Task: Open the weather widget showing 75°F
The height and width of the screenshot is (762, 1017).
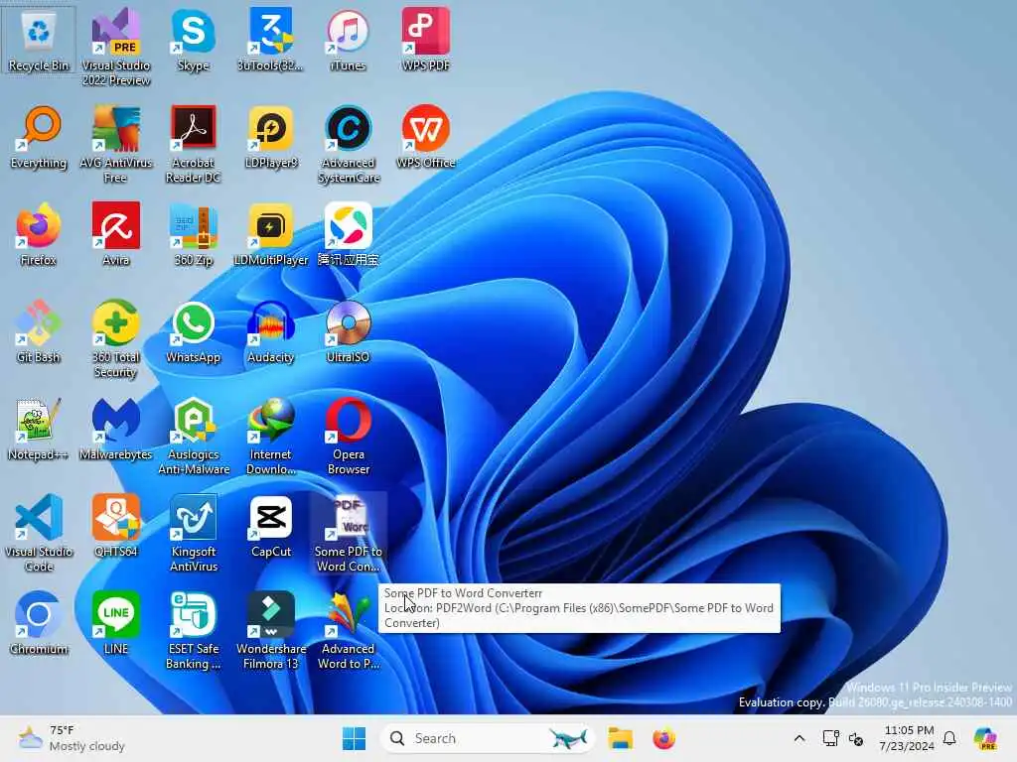Action: click(72, 738)
